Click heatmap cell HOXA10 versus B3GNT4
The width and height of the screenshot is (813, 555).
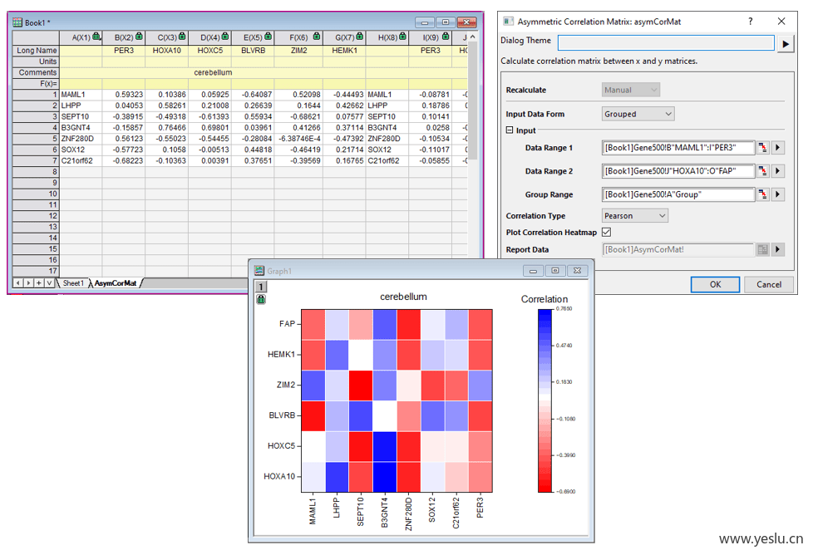click(x=384, y=477)
